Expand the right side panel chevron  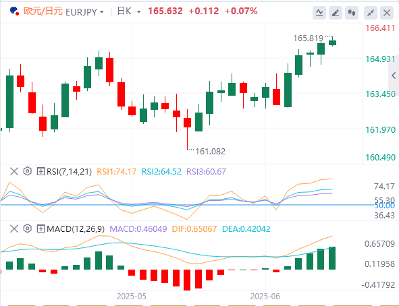[394, 75]
